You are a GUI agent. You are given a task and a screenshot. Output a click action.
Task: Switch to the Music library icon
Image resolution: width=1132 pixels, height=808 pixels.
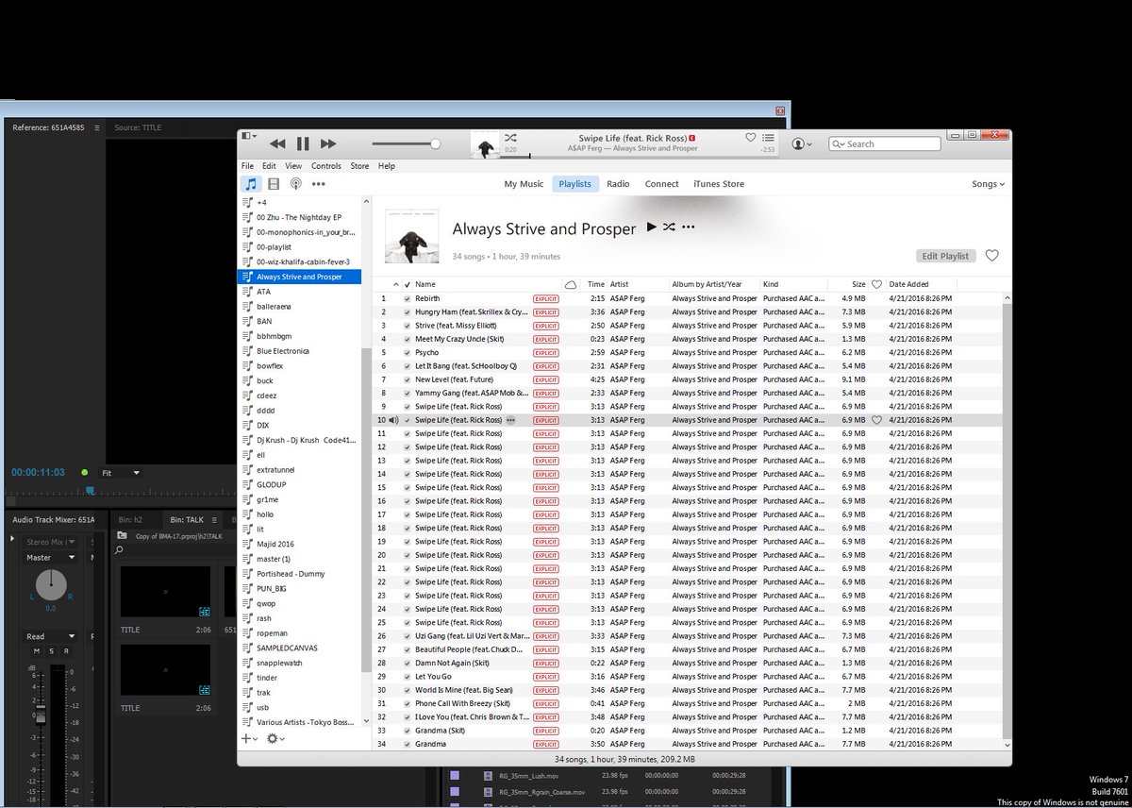click(x=251, y=184)
